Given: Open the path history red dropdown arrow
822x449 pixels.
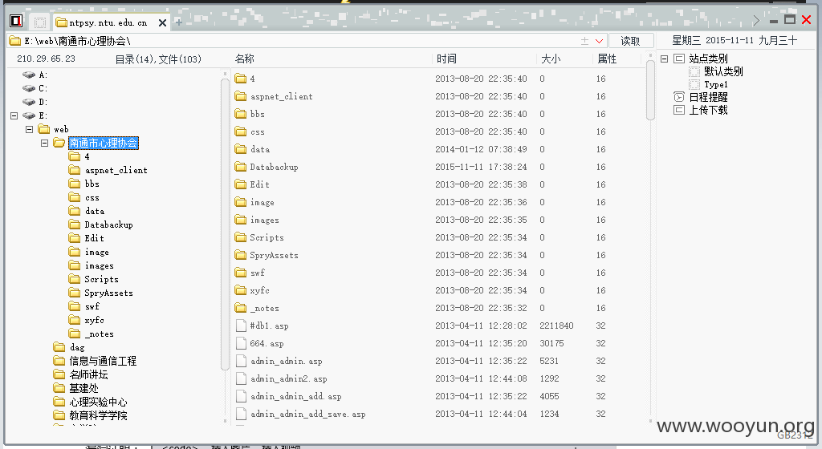Looking at the screenshot, I should point(599,41).
